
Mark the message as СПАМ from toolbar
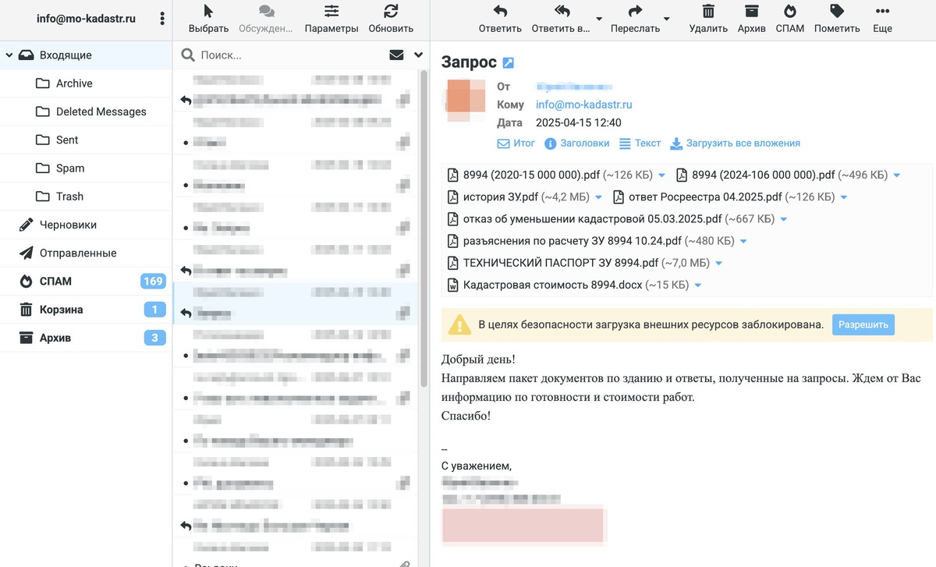coord(790,19)
